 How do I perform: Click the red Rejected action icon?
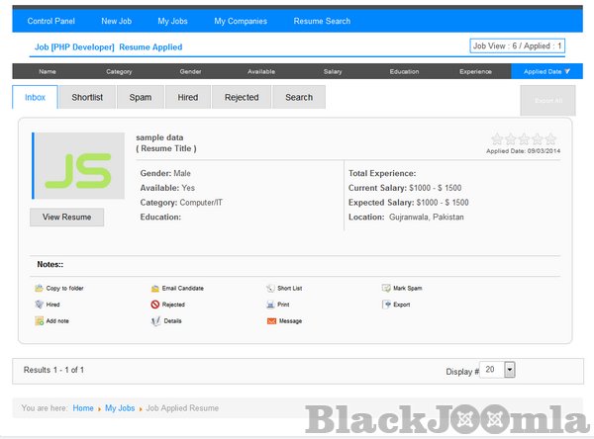click(155, 305)
